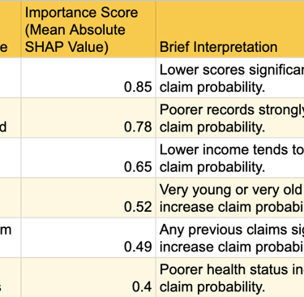Select the empty first-column cell beside 0.85
Viewport: 304px width, 297px height.
(x=11, y=78)
